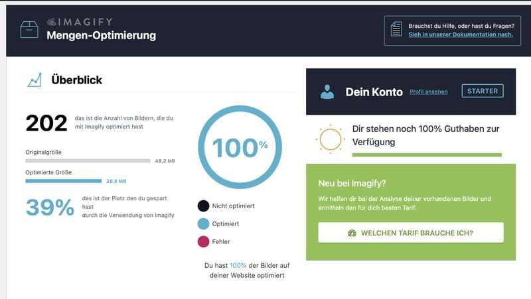Click the Imagify logo in the header
Viewport: 531px width, 299px height.
(80, 22)
